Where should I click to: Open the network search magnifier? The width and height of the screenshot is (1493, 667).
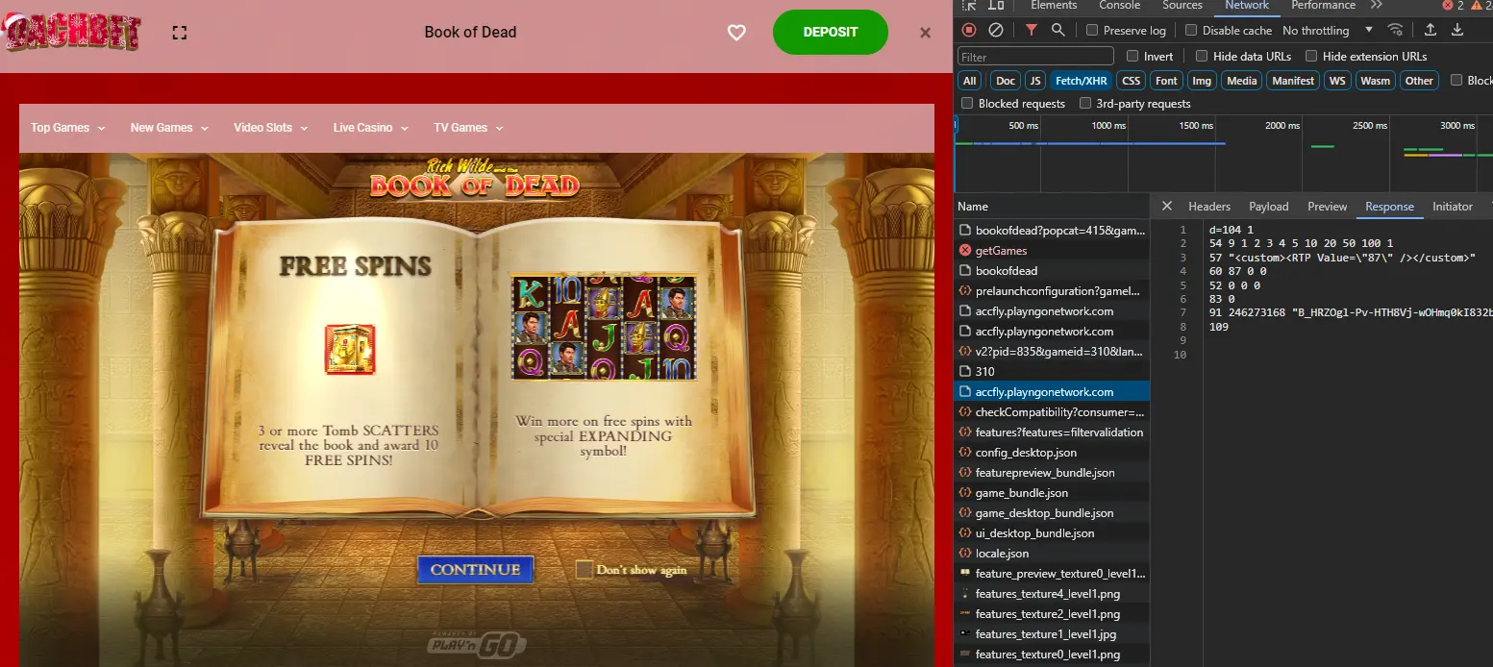click(1058, 30)
